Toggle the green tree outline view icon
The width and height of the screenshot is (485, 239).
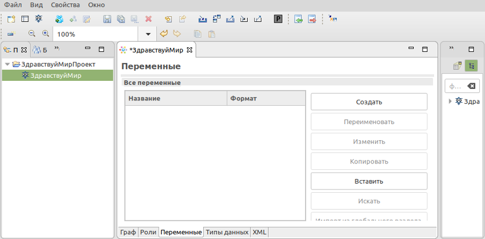pos(471,66)
